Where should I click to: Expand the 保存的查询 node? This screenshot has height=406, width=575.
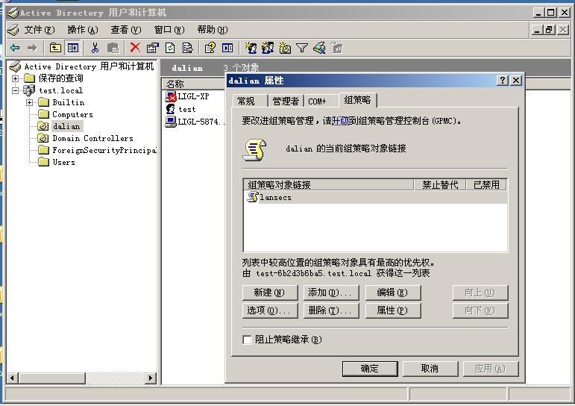tap(15, 78)
